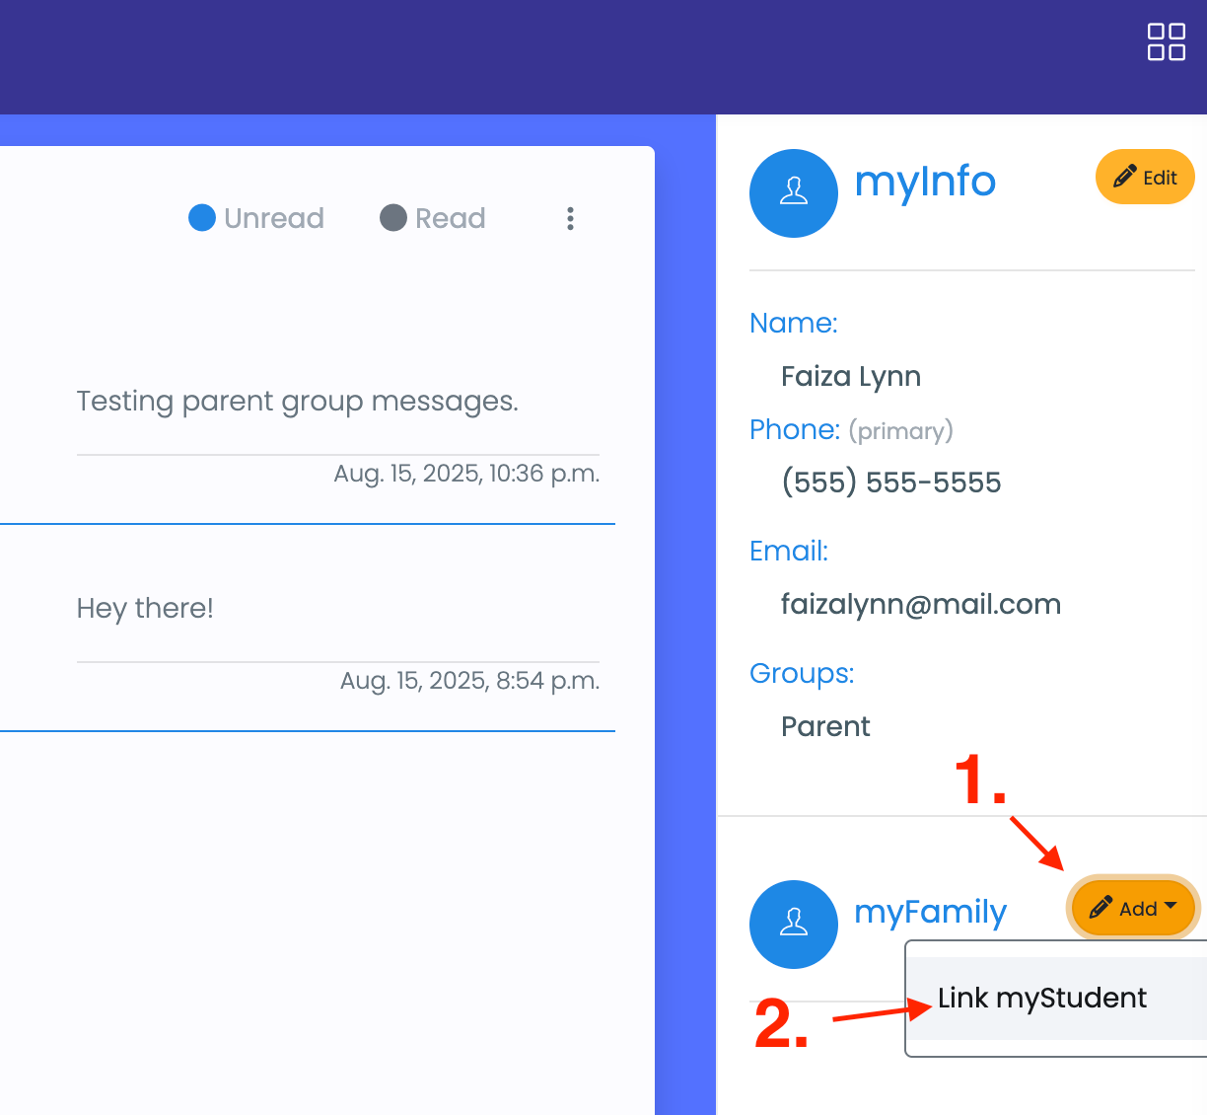
Task: Click the Edit button for myInfo
Action: (1145, 177)
